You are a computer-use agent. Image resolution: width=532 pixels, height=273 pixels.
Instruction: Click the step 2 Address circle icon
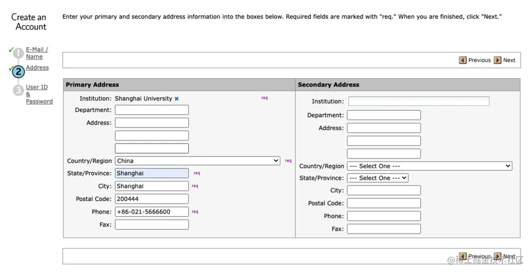tap(18, 71)
